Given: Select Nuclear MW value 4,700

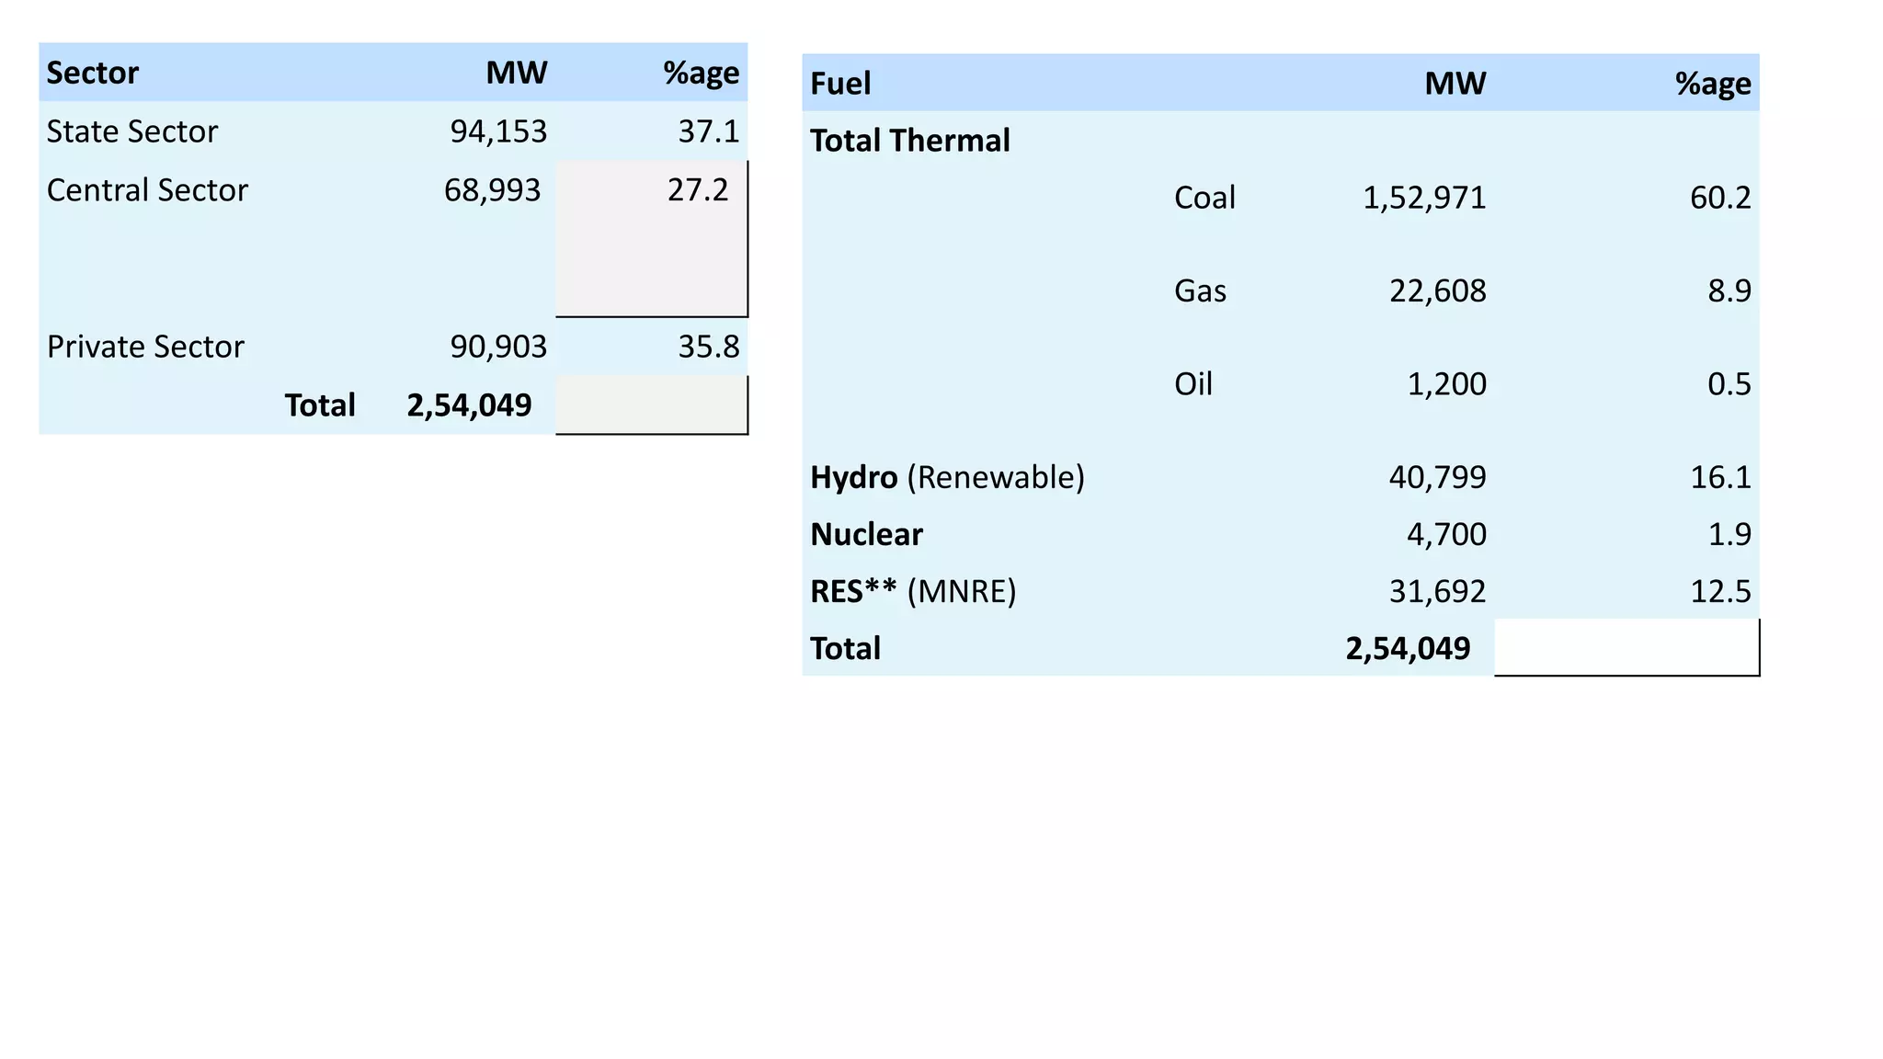Looking at the screenshot, I should coord(1446,534).
